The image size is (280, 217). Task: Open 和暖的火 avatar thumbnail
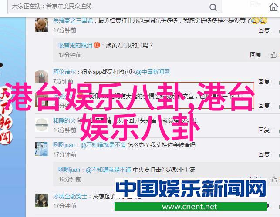[x=41, y=125]
